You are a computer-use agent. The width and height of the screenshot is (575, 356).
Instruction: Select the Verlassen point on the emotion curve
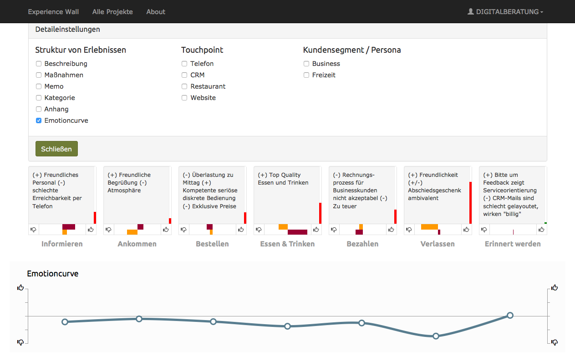pyautogui.click(x=436, y=336)
